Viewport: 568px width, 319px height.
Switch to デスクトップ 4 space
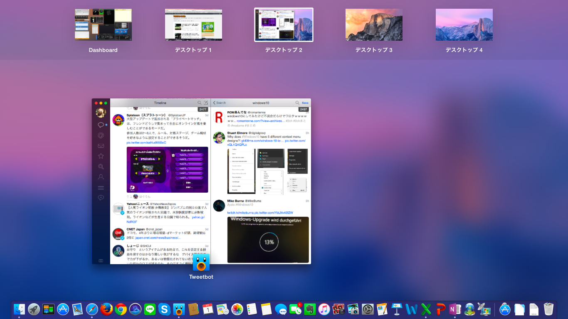point(464,25)
